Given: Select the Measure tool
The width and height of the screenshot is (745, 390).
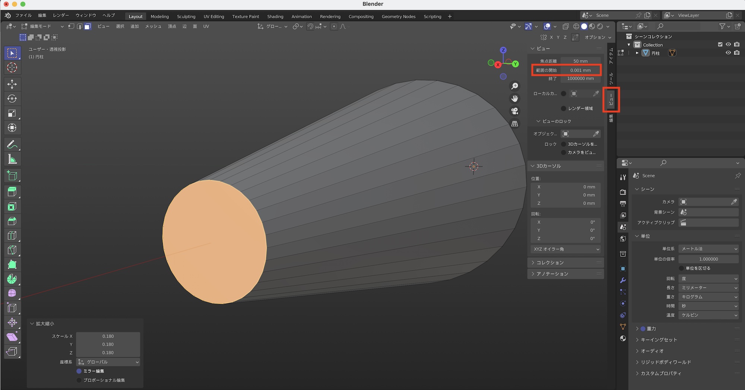Looking at the screenshot, I should point(12,159).
